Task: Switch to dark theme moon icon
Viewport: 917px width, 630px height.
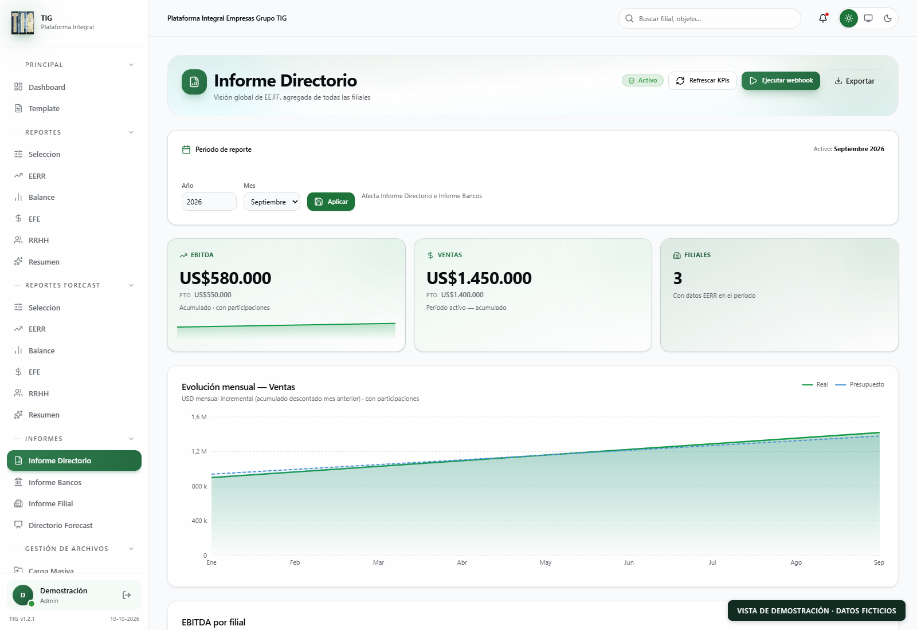Action: click(888, 18)
